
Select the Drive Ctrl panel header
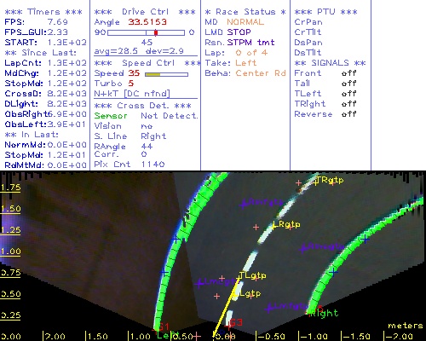point(145,12)
